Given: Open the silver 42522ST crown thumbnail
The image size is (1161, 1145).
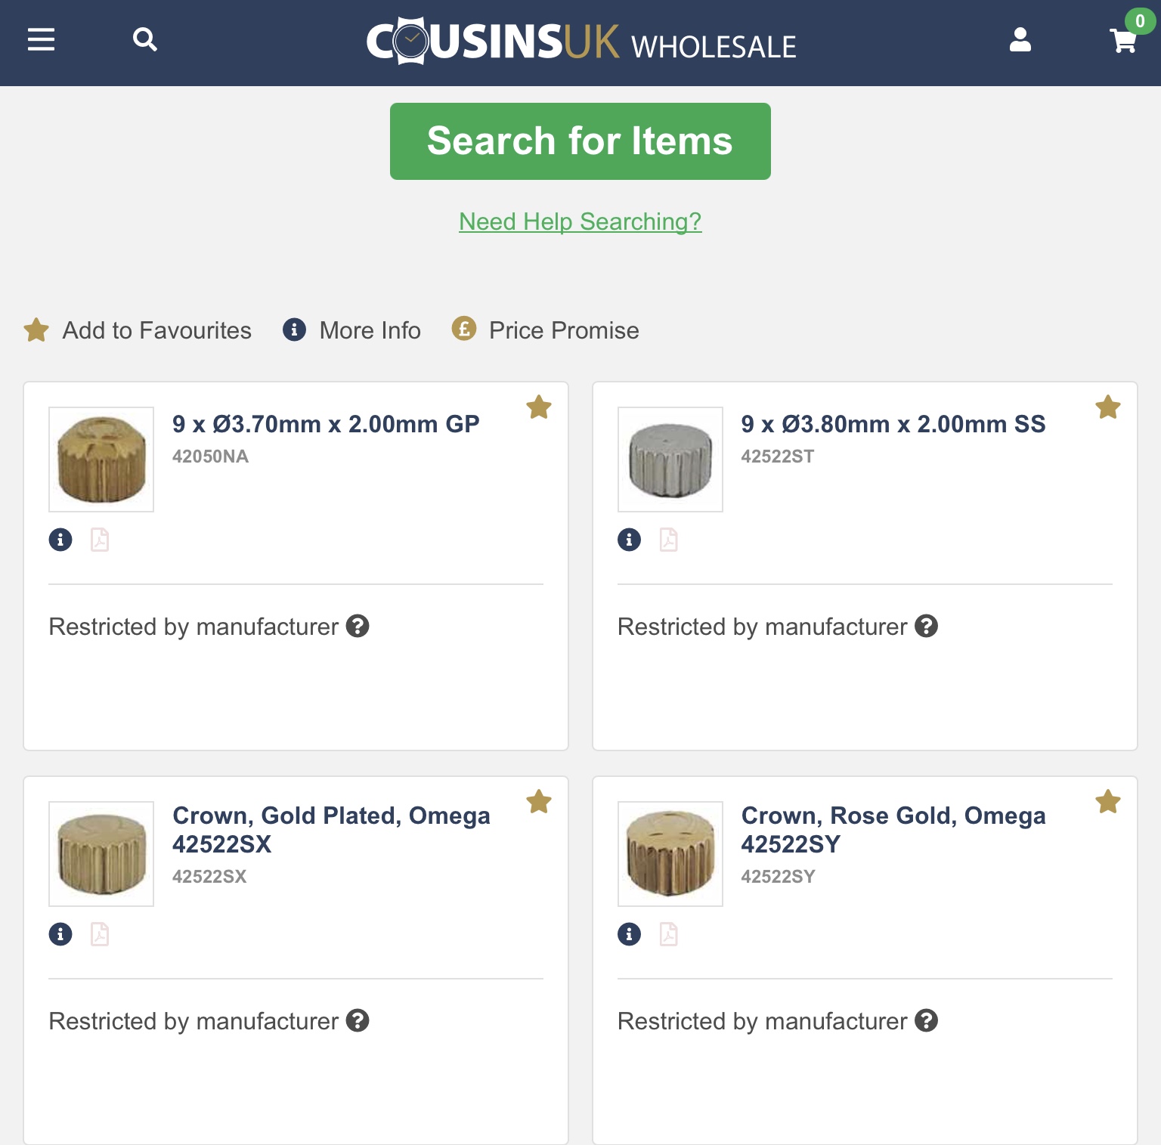Looking at the screenshot, I should (670, 460).
